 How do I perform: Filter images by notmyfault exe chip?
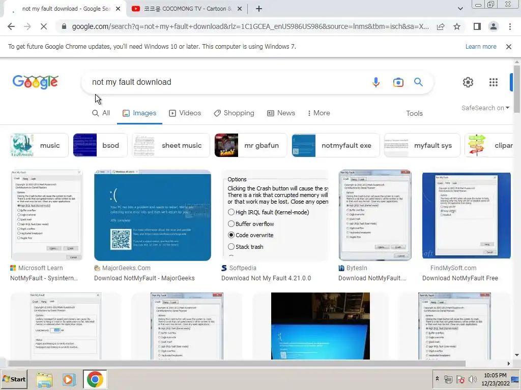coord(336,145)
